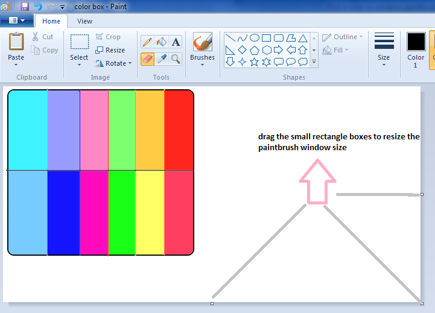
Task: Choose the Polygon shape
Action: 291,38
